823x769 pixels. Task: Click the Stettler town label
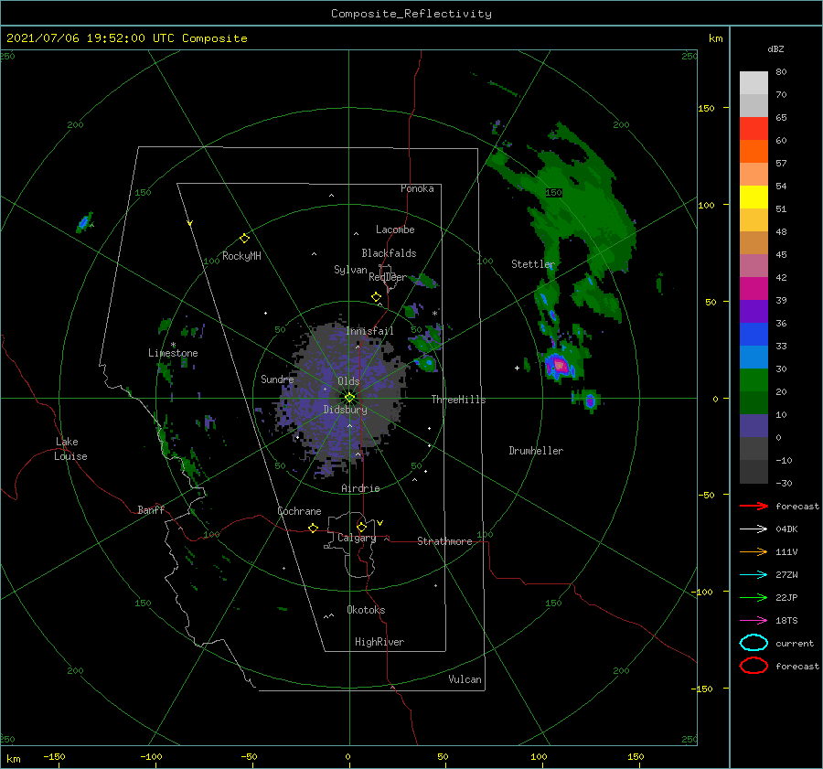click(533, 264)
